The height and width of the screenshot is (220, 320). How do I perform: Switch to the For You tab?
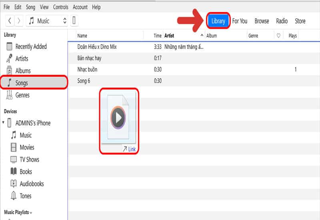pyautogui.click(x=240, y=21)
